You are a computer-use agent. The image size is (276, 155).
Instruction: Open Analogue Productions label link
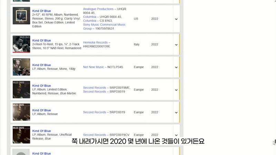pyautogui.click(x=98, y=9)
